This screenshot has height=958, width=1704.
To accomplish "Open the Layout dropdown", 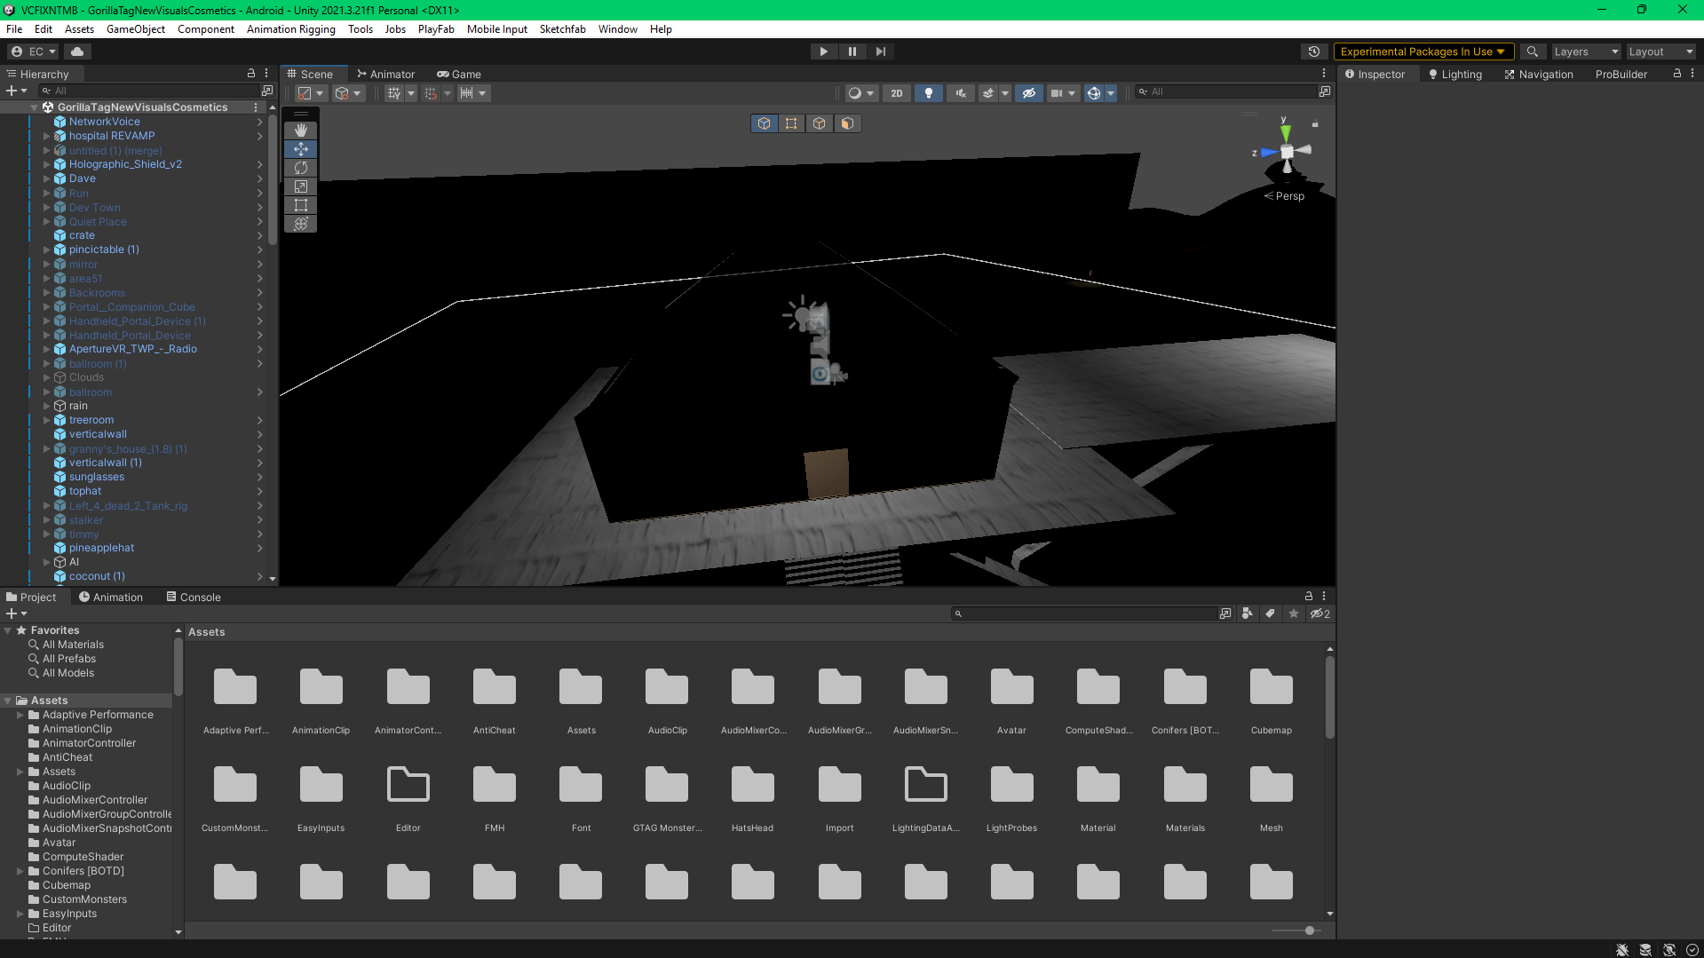I will click(x=1661, y=51).
